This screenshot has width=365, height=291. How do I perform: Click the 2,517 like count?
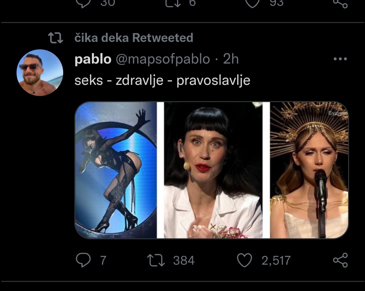click(276, 260)
